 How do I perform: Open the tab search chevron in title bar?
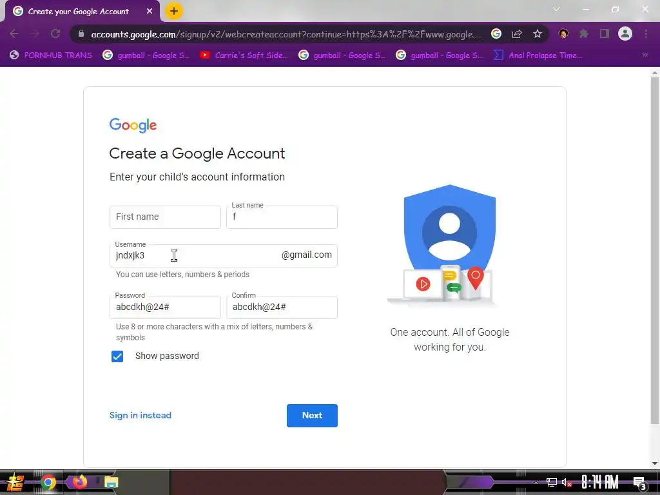[556, 9]
